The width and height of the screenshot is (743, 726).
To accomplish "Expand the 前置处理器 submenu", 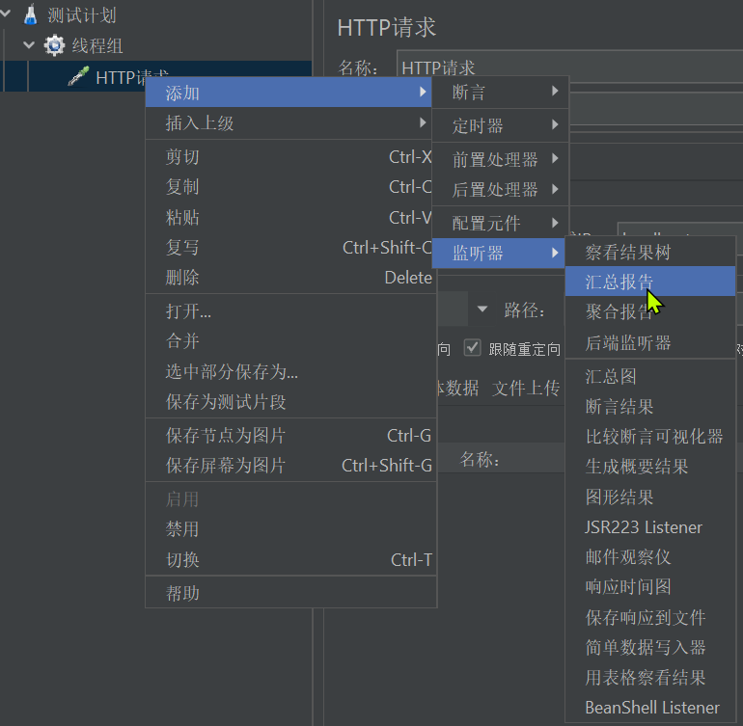I will [501, 159].
